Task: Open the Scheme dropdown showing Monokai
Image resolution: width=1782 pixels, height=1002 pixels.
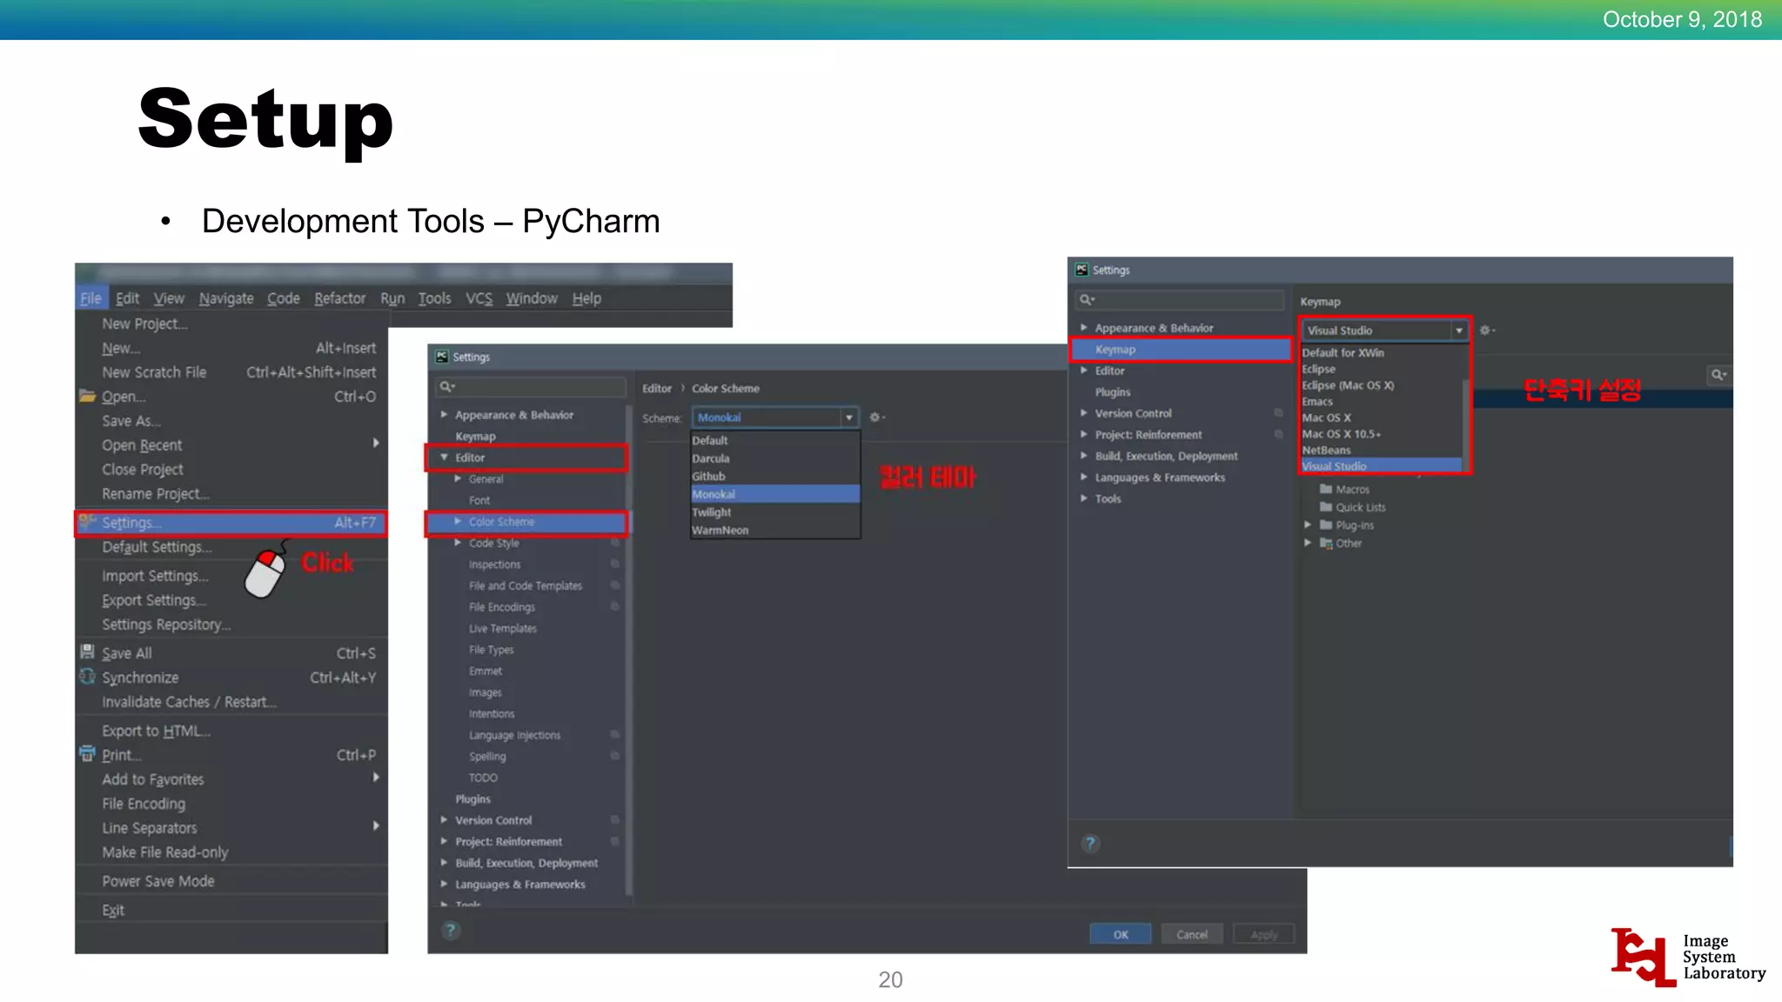Action: [775, 417]
